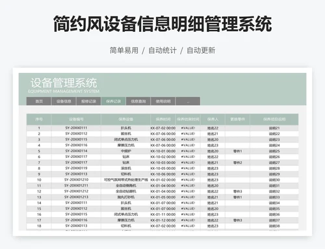325x249 pixels.
Task: Click the 保养结束时间 column header
Action: [188, 119]
